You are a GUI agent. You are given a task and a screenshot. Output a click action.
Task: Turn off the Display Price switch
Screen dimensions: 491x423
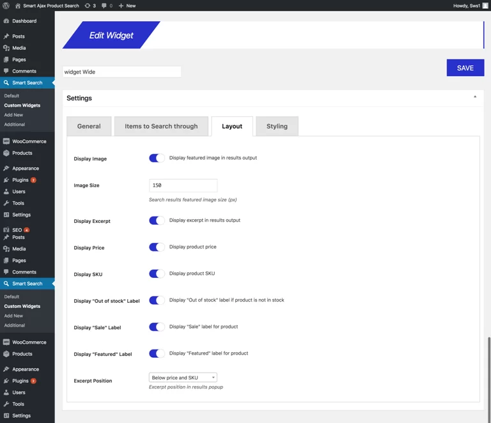(x=157, y=247)
